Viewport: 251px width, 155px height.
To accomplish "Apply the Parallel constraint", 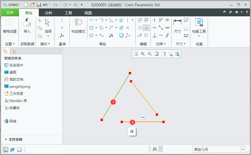I will 167,35.
